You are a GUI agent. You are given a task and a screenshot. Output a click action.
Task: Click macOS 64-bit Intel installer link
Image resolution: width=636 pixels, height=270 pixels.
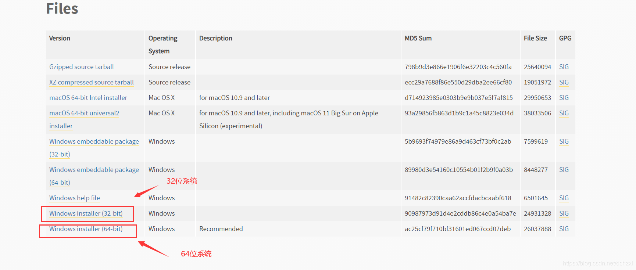(88, 98)
